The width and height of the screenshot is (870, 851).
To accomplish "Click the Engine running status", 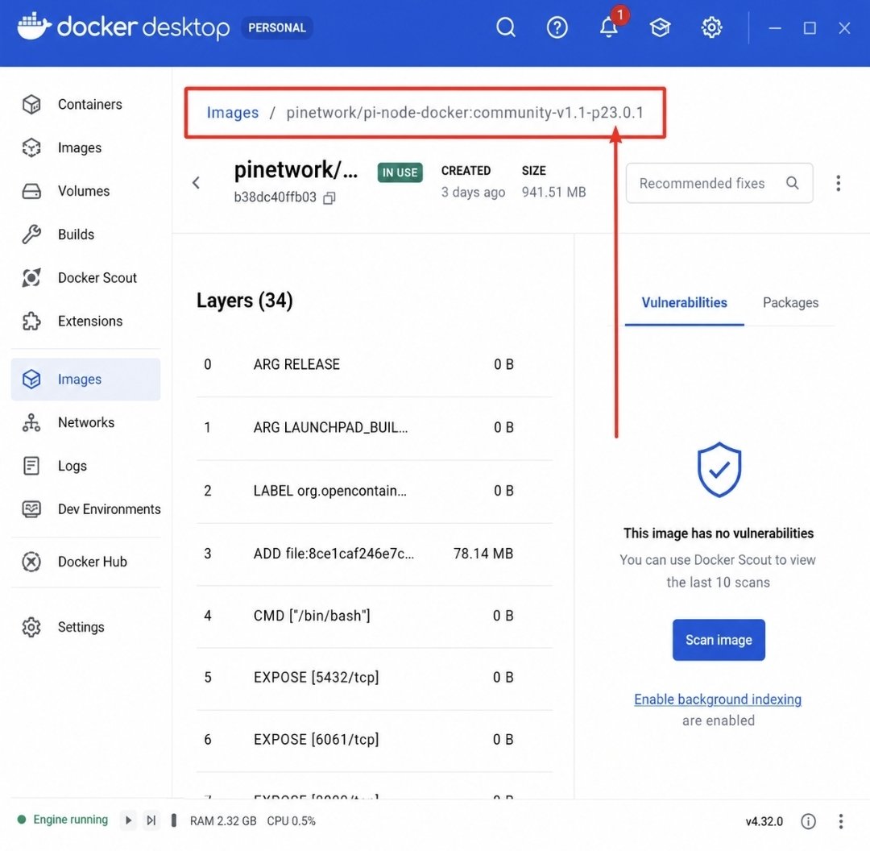I will click(x=63, y=820).
